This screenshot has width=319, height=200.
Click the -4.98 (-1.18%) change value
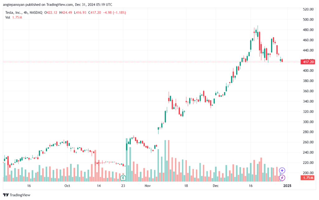[x=115, y=12]
